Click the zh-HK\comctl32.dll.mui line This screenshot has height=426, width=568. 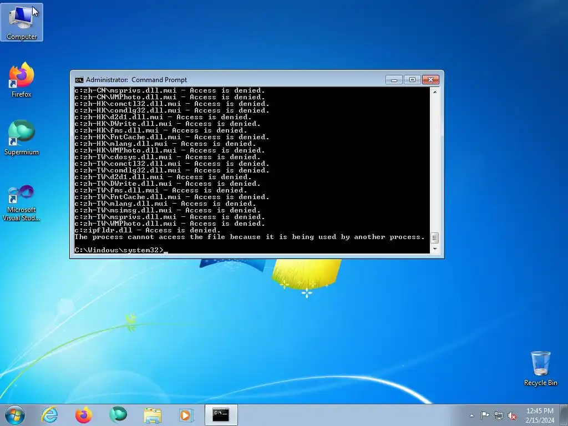pyautogui.click(x=172, y=104)
